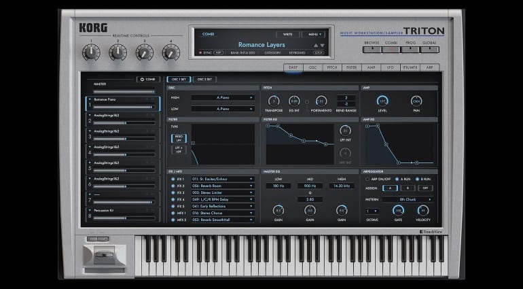Switch to the FILTER tab
This screenshot has height=289, width=523.
(351, 67)
